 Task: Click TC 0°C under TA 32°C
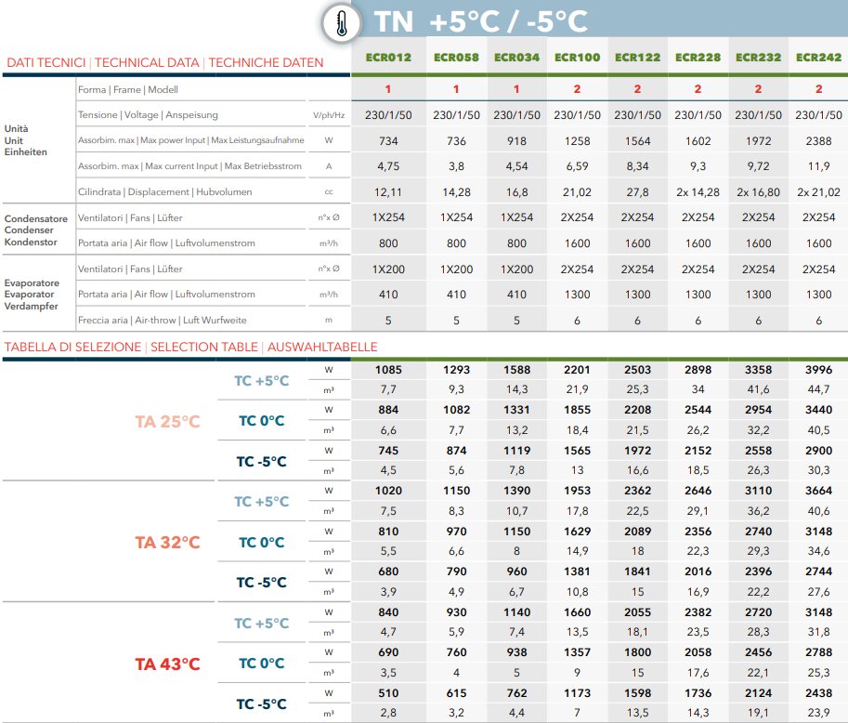261,543
